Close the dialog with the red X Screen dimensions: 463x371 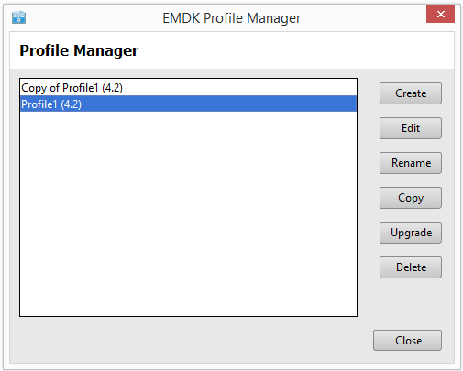(x=440, y=14)
